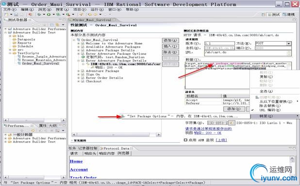
Task: Expand the src folder
Action: coord(10,50)
